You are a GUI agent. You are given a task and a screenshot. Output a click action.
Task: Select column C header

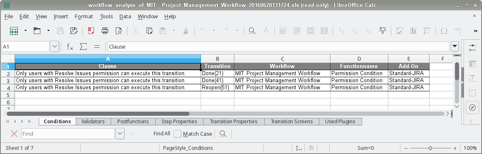(282, 59)
